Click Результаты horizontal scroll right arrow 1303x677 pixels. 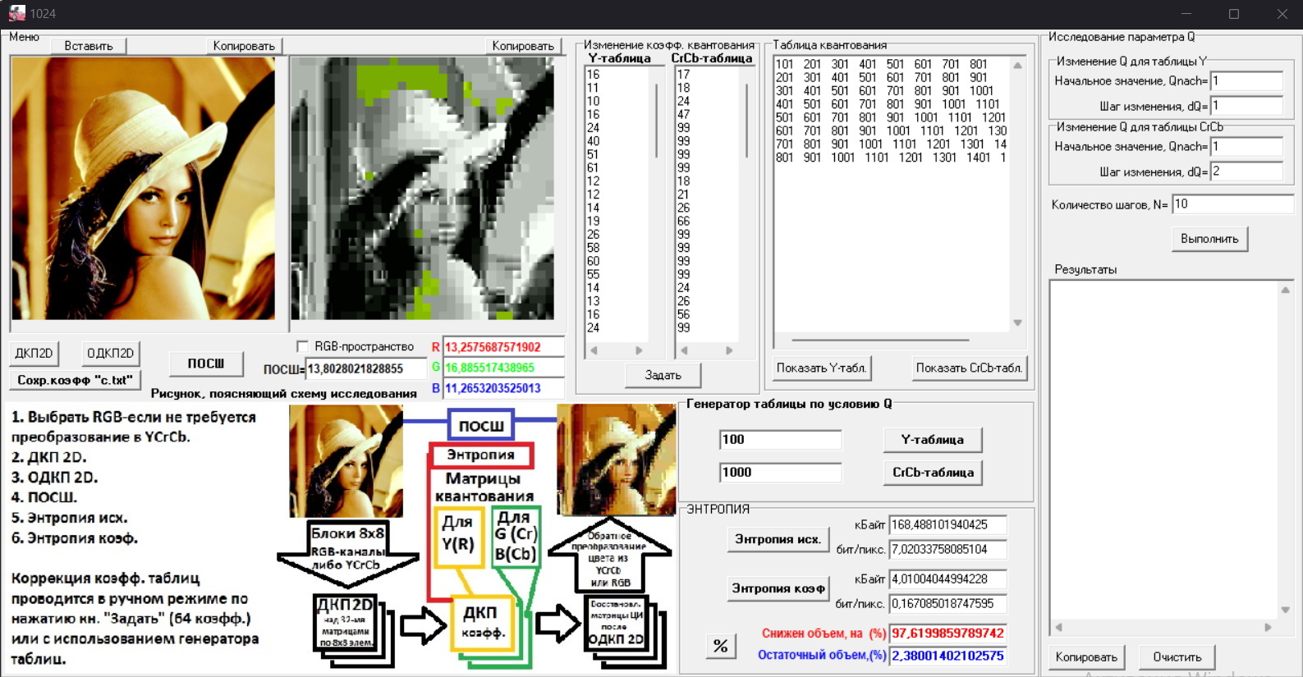(x=1269, y=628)
